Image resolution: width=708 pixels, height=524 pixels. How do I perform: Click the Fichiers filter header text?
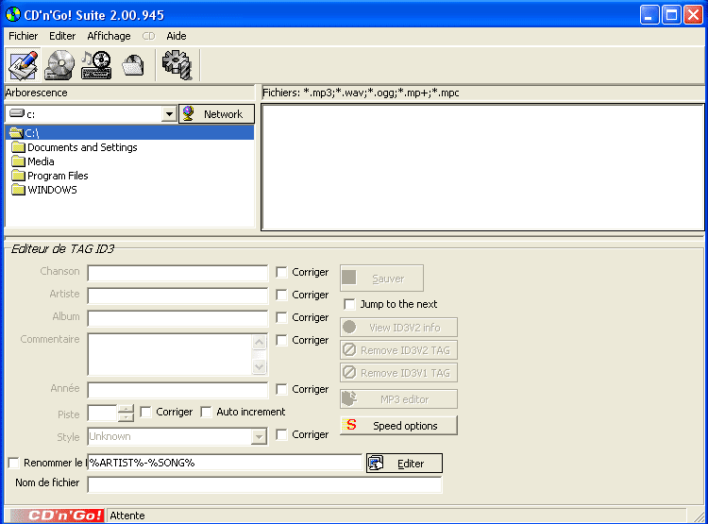click(361, 93)
